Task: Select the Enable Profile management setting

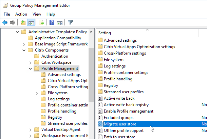Action: (129, 111)
